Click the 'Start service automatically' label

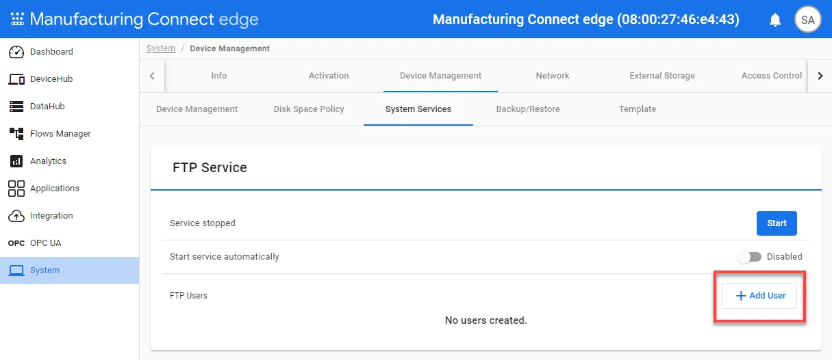225,257
